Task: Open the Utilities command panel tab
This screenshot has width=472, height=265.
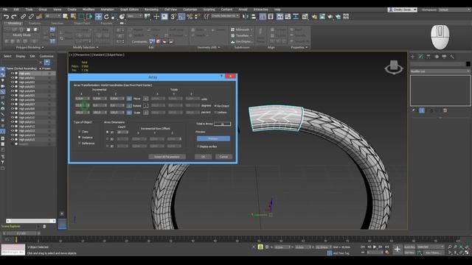Action: pos(452,57)
